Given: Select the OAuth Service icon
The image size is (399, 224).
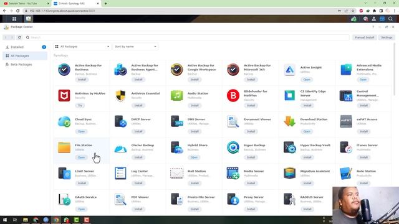Looking at the screenshot, I should [x=64, y=199].
